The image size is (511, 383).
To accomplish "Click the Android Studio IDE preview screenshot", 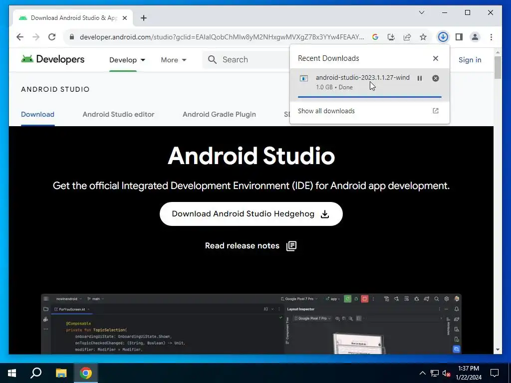I will tap(251, 324).
